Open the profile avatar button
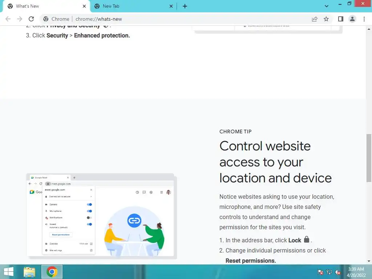The height and width of the screenshot is (279, 372). (352, 19)
